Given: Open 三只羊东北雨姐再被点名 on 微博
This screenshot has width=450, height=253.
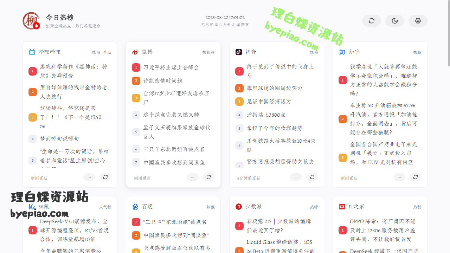Looking at the screenshot, I should 174,149.
